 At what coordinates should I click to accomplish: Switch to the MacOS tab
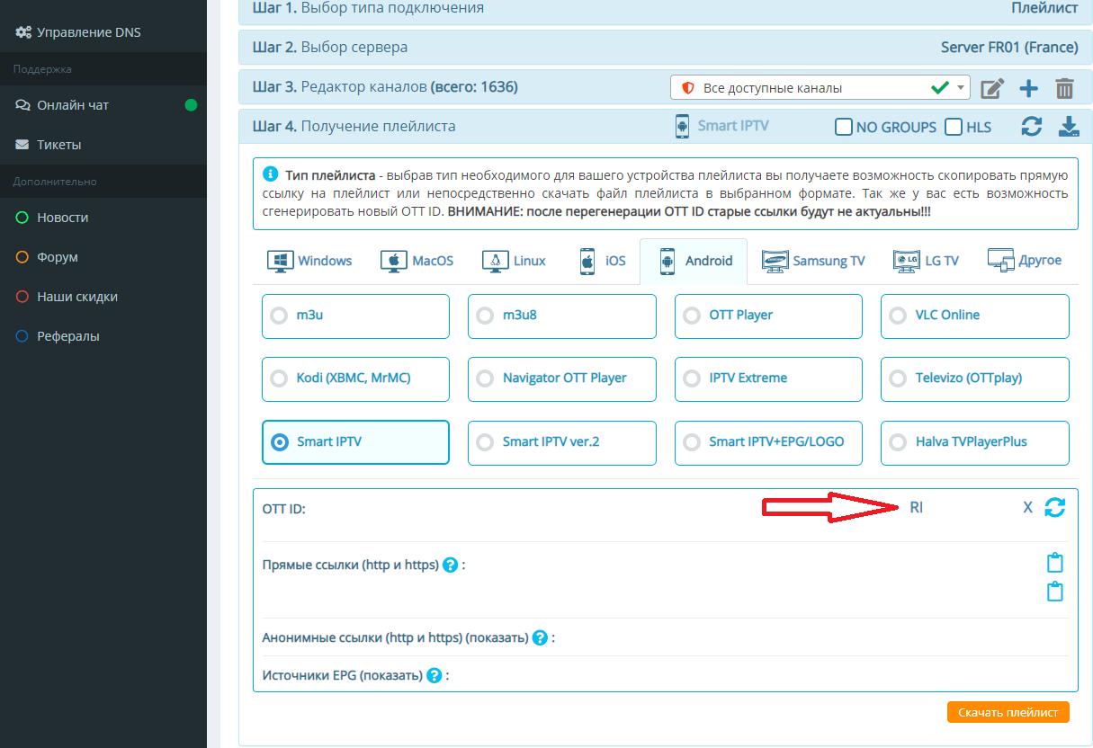[x=417, y=261]
